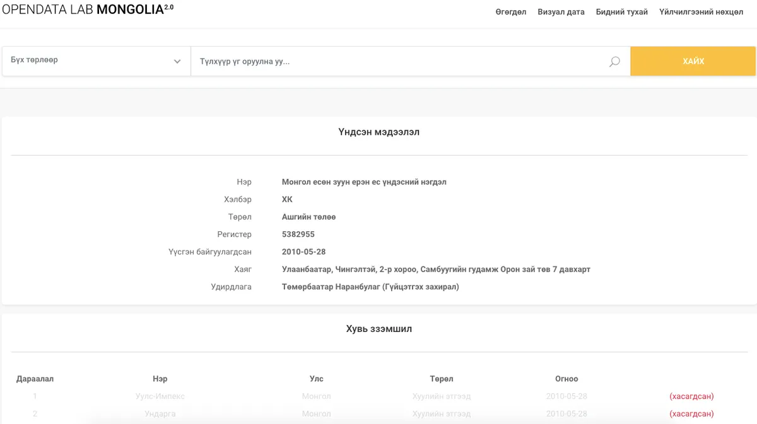Click the magnifier search icon
The width and height of the screenshot is (757, 424).
pyautogui.click(x=614, y=62)
